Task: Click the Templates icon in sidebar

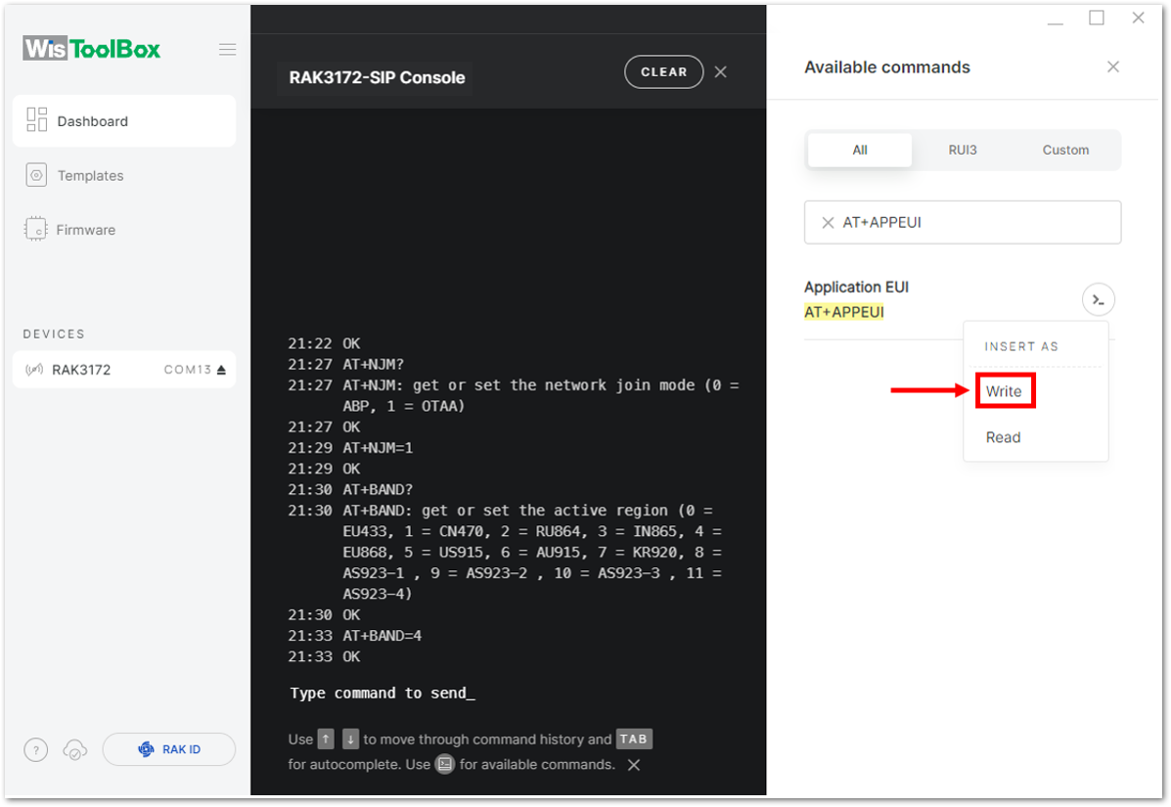Action: point(36,175)
